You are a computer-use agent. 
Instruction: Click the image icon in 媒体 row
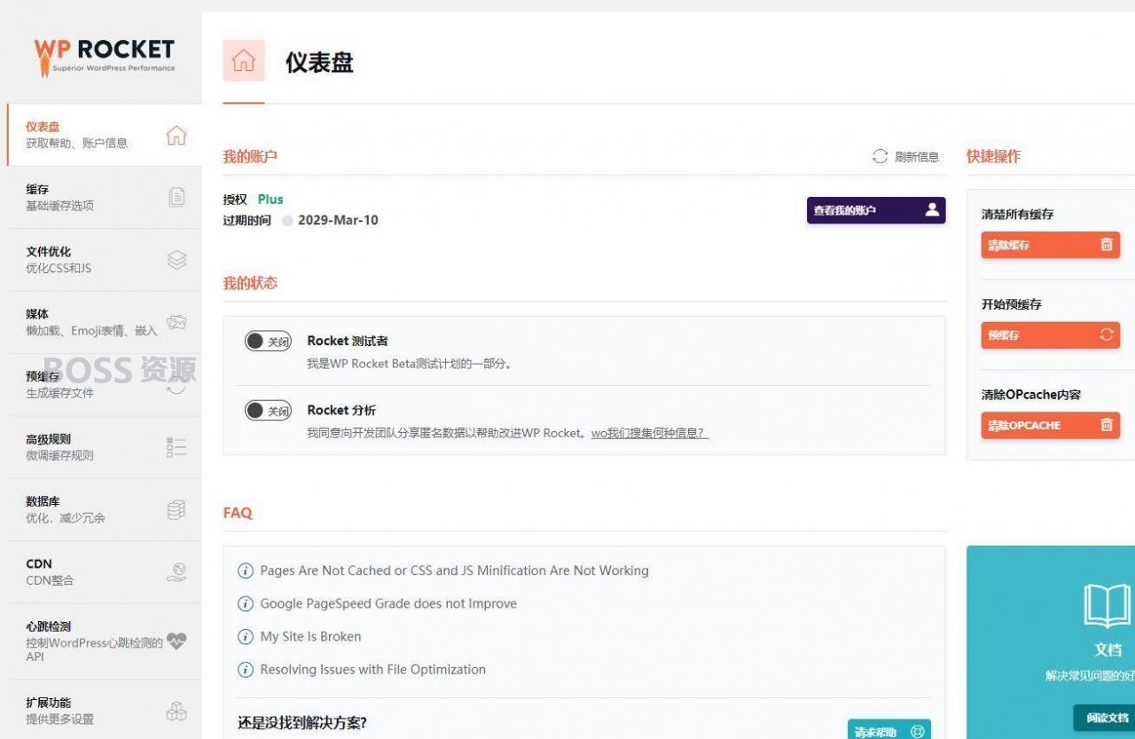(x=176, y=322)
